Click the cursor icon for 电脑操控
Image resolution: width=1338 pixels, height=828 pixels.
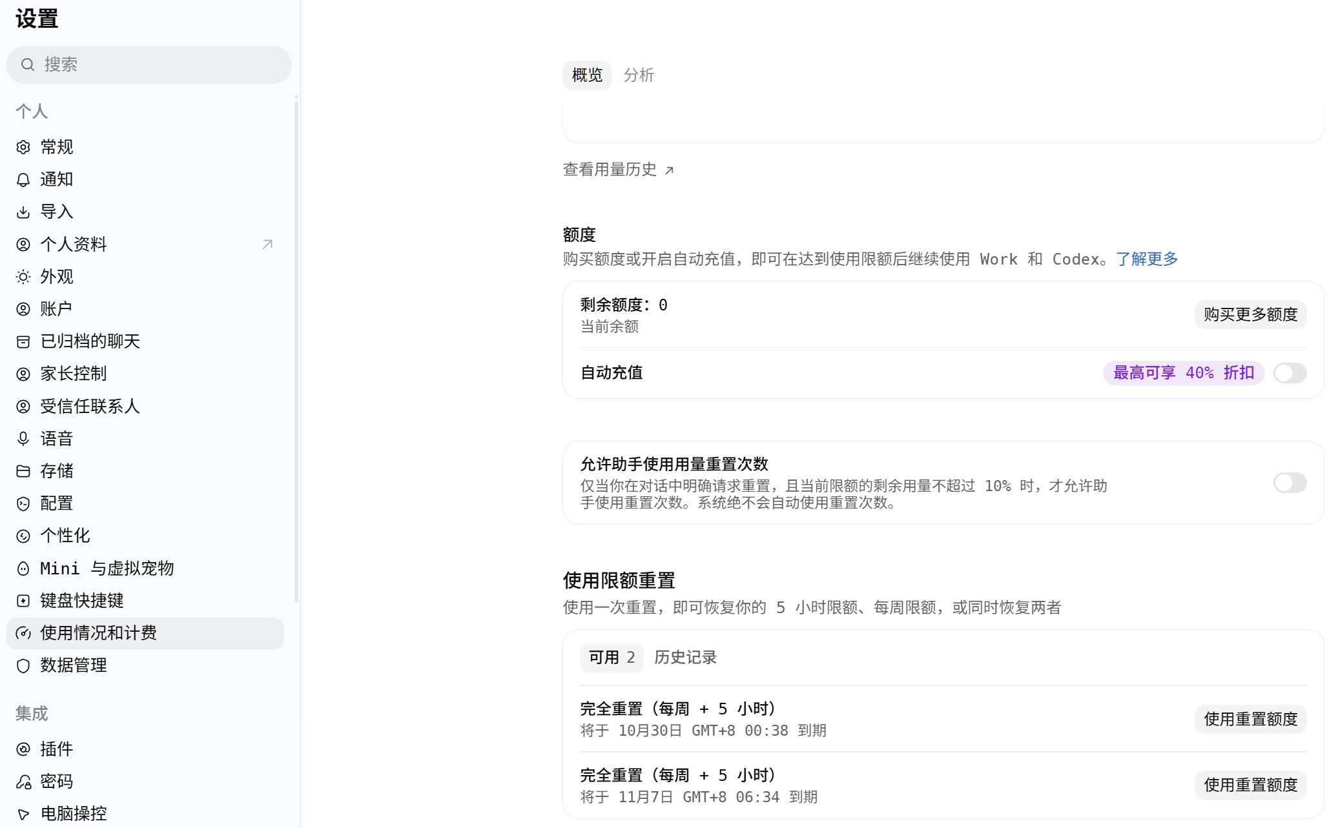pos(23,814)
